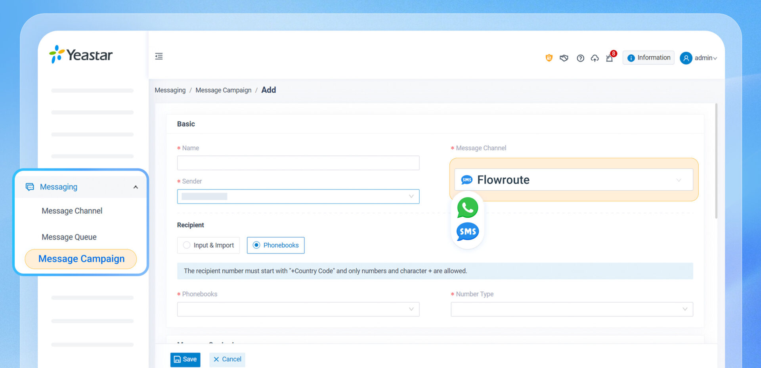The image size is (761, 368).
Task: Open the Sender dropdown
Action: (x=298, y=196)
